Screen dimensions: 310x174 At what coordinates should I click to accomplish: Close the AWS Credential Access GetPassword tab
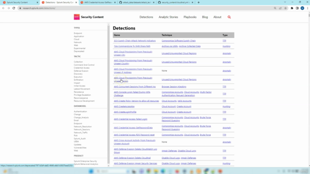[x=115, y=2]
